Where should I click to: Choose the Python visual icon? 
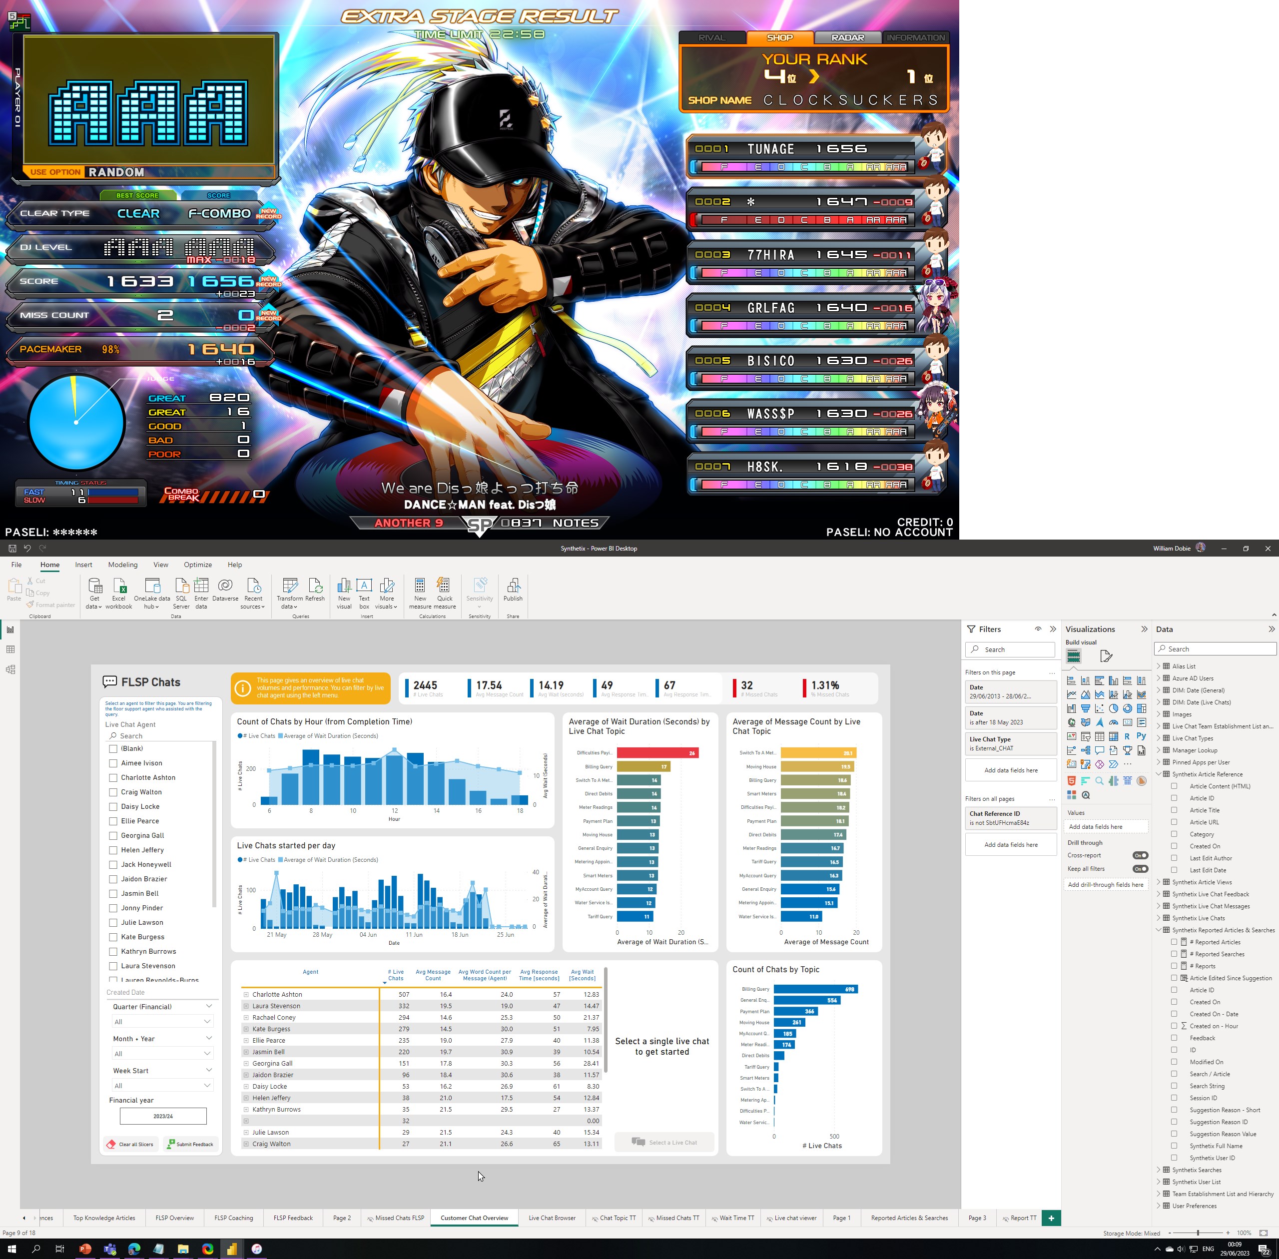click(1141, 736)
